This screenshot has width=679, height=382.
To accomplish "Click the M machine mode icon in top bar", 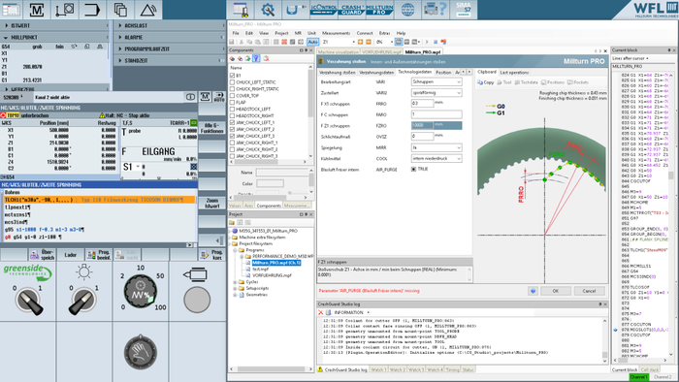I will [x=37, y=10].
